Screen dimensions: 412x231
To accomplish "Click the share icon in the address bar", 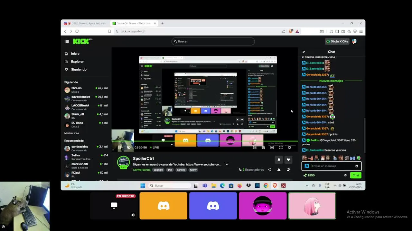I will click(x=283, y=31).
